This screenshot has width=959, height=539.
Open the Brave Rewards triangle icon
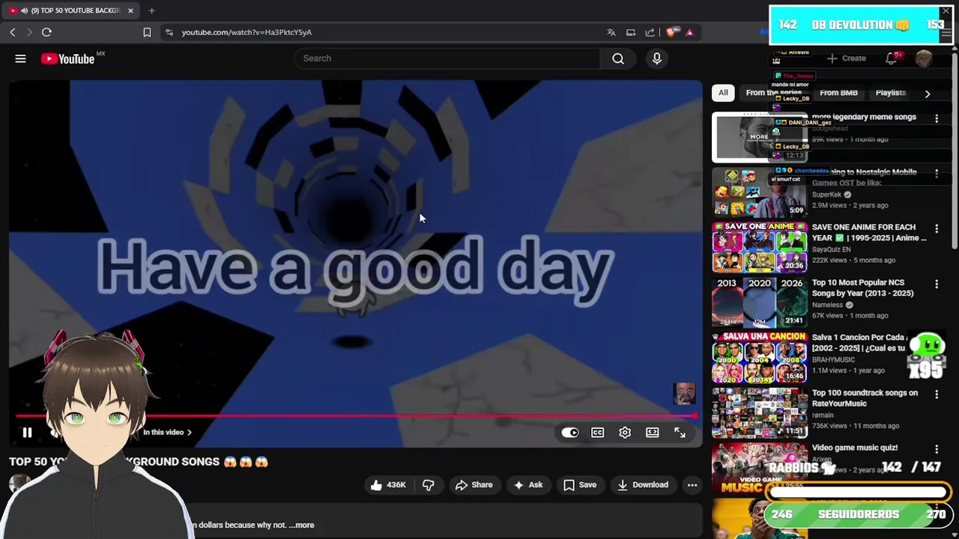point(689,32)
